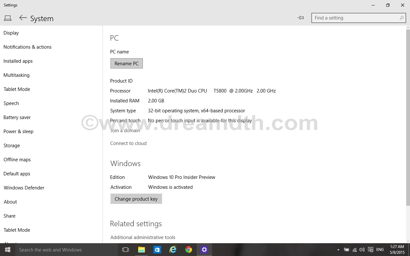Open the Windows Start button
Screen dimensions: 410x256
[x=7, y=250]
